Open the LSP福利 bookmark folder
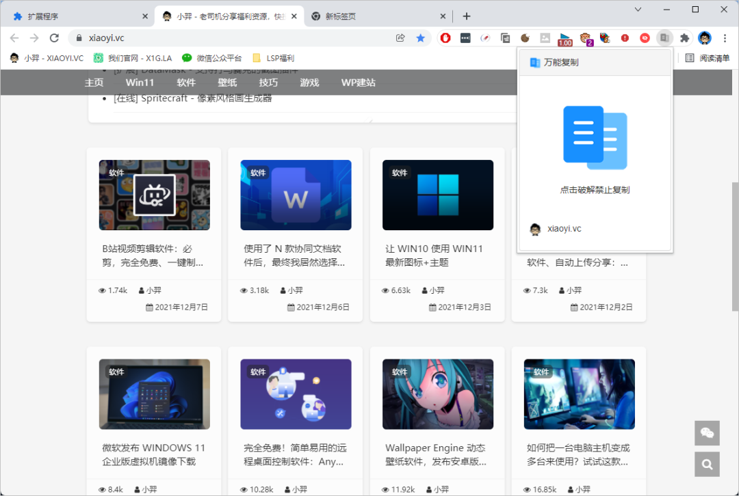This screenshot has height=496, width=739. coord(273,58)
